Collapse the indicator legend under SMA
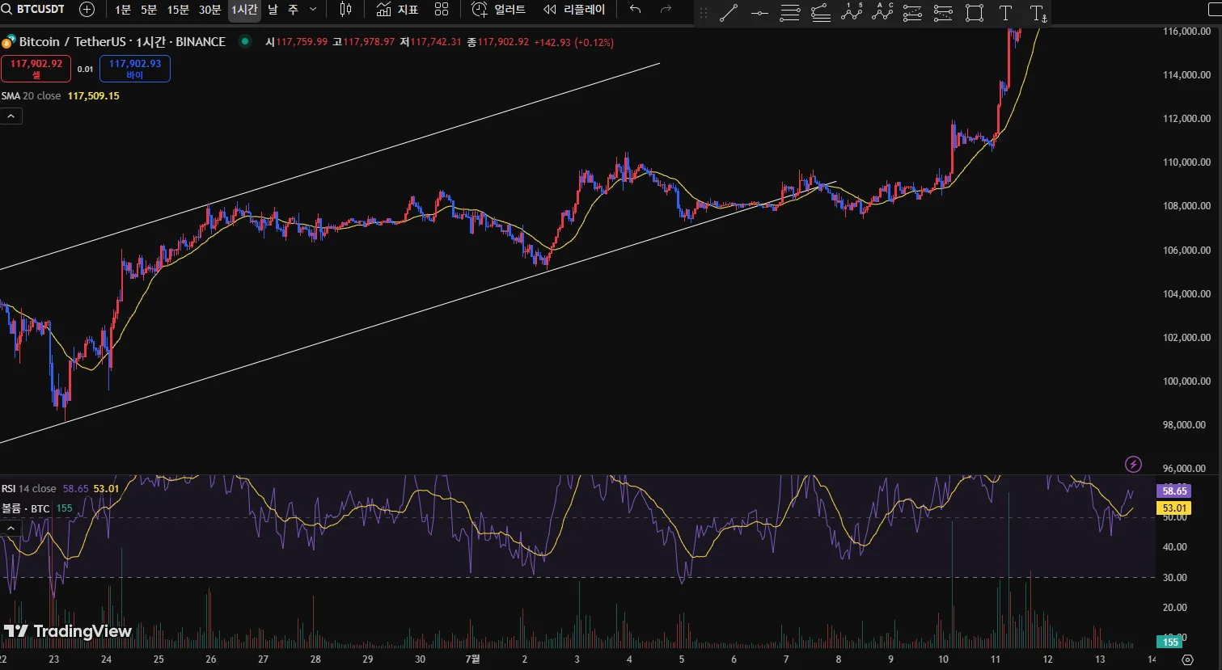Screen dimensions: 1222x670 tap(11, 116)
